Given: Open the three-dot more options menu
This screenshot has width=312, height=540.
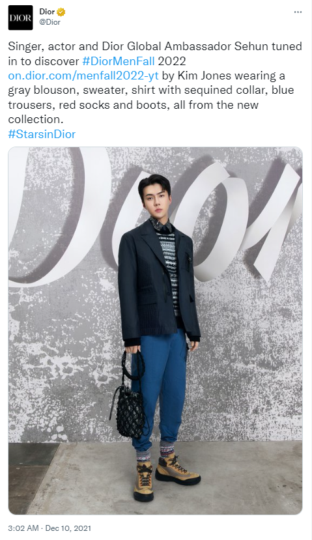Looking at the screenshot, I should coord(298,12).
